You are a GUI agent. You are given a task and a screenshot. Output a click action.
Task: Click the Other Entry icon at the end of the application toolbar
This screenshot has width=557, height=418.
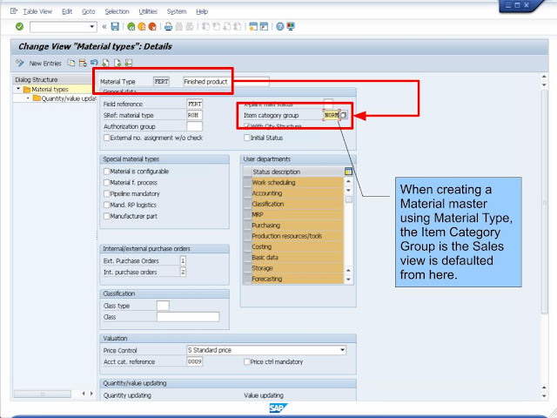(129, 63)
